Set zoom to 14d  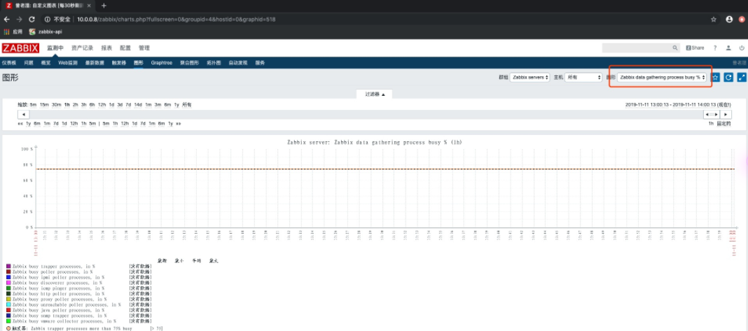point(138,104)
